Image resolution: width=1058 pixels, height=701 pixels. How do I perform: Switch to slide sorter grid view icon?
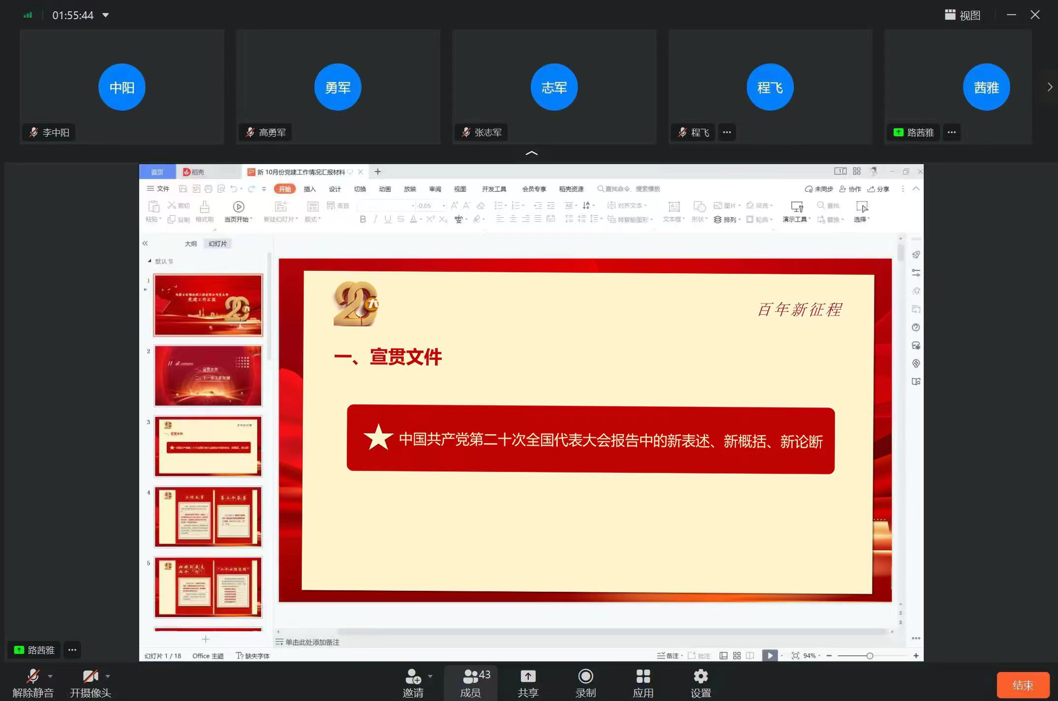point(737,656)
